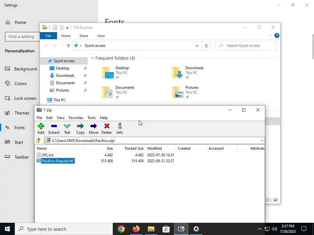The height and width of the screenshot is (235, 314).
Task: Sort 7-Zip list by Modified column
Action: (161, 148)
